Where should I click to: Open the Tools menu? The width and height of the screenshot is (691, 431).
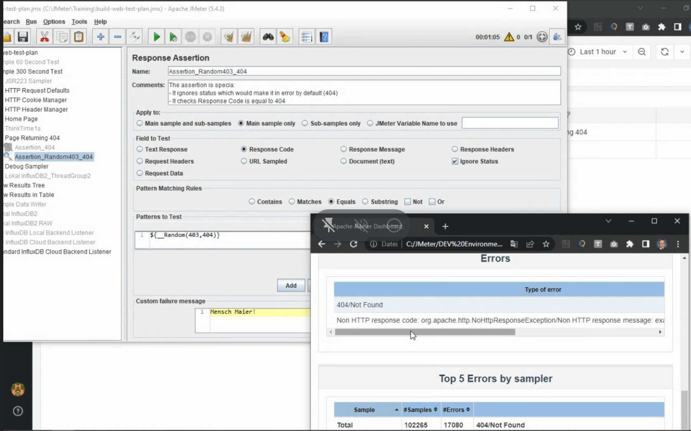[79, 21]
